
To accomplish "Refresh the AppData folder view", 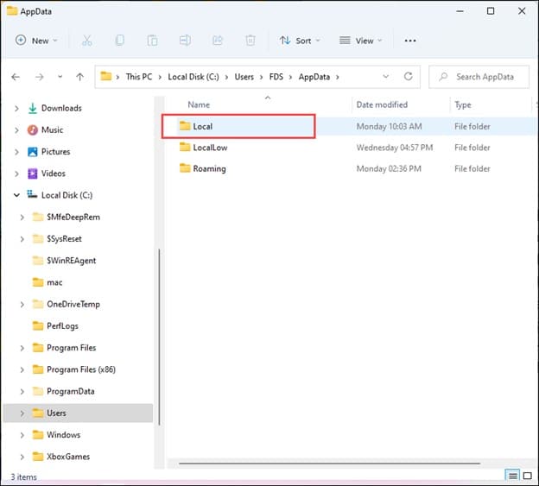I will 408,77.
